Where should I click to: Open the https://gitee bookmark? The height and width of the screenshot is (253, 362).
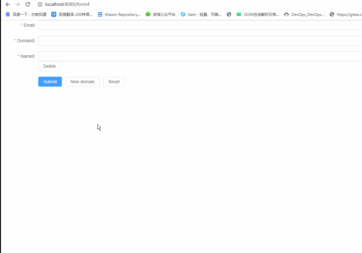click(x=346, y=14)
